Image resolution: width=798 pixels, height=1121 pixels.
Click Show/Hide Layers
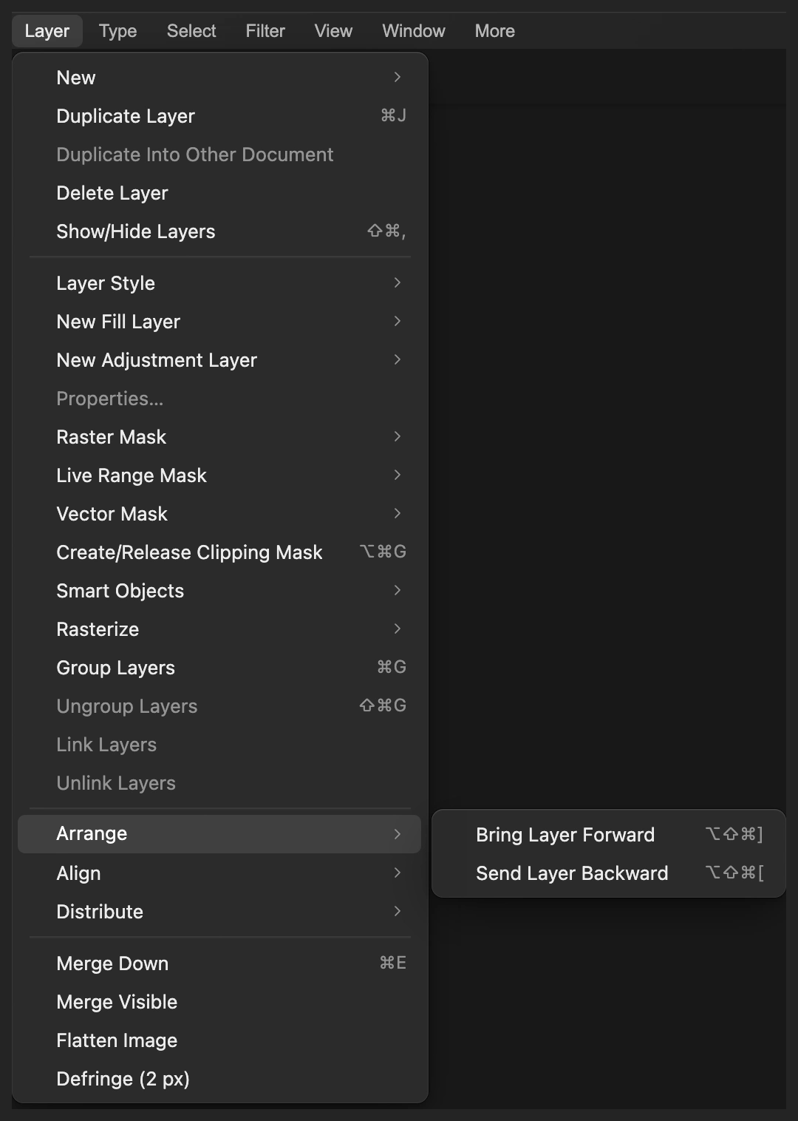click(219, 231)
